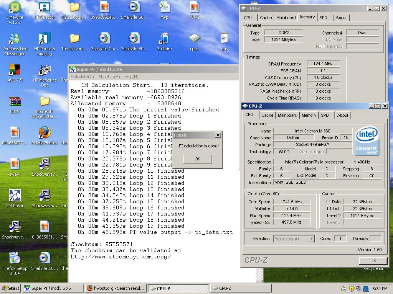Close the Finish dialog with X
Viewport: 393px width, 294px height.
pos(218,135)
